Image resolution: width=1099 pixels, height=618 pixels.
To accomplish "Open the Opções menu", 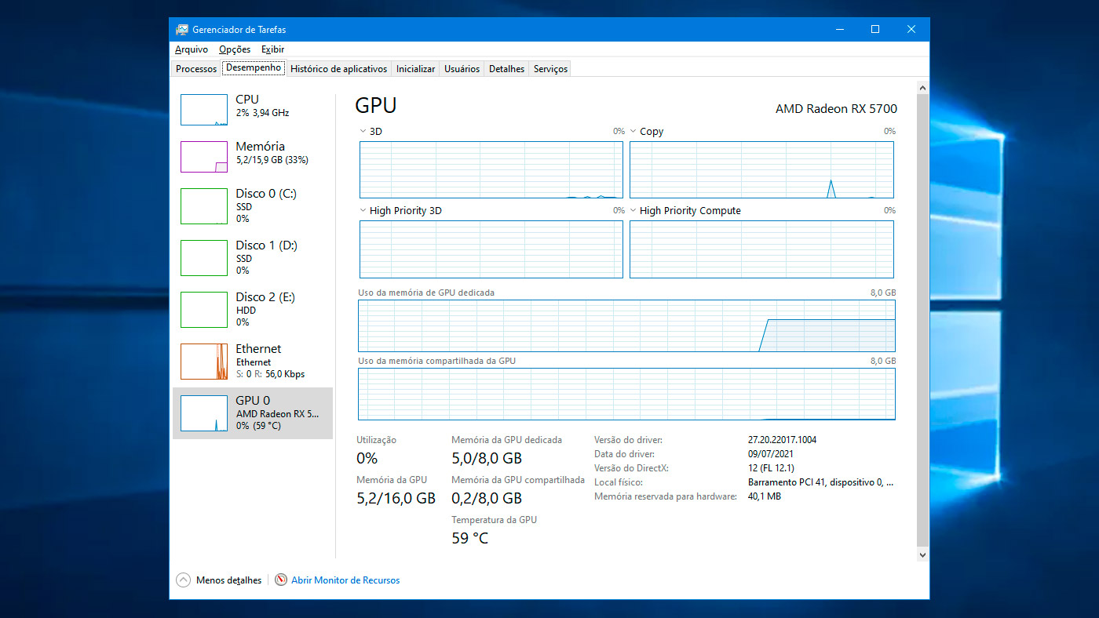I will point(235,49).
